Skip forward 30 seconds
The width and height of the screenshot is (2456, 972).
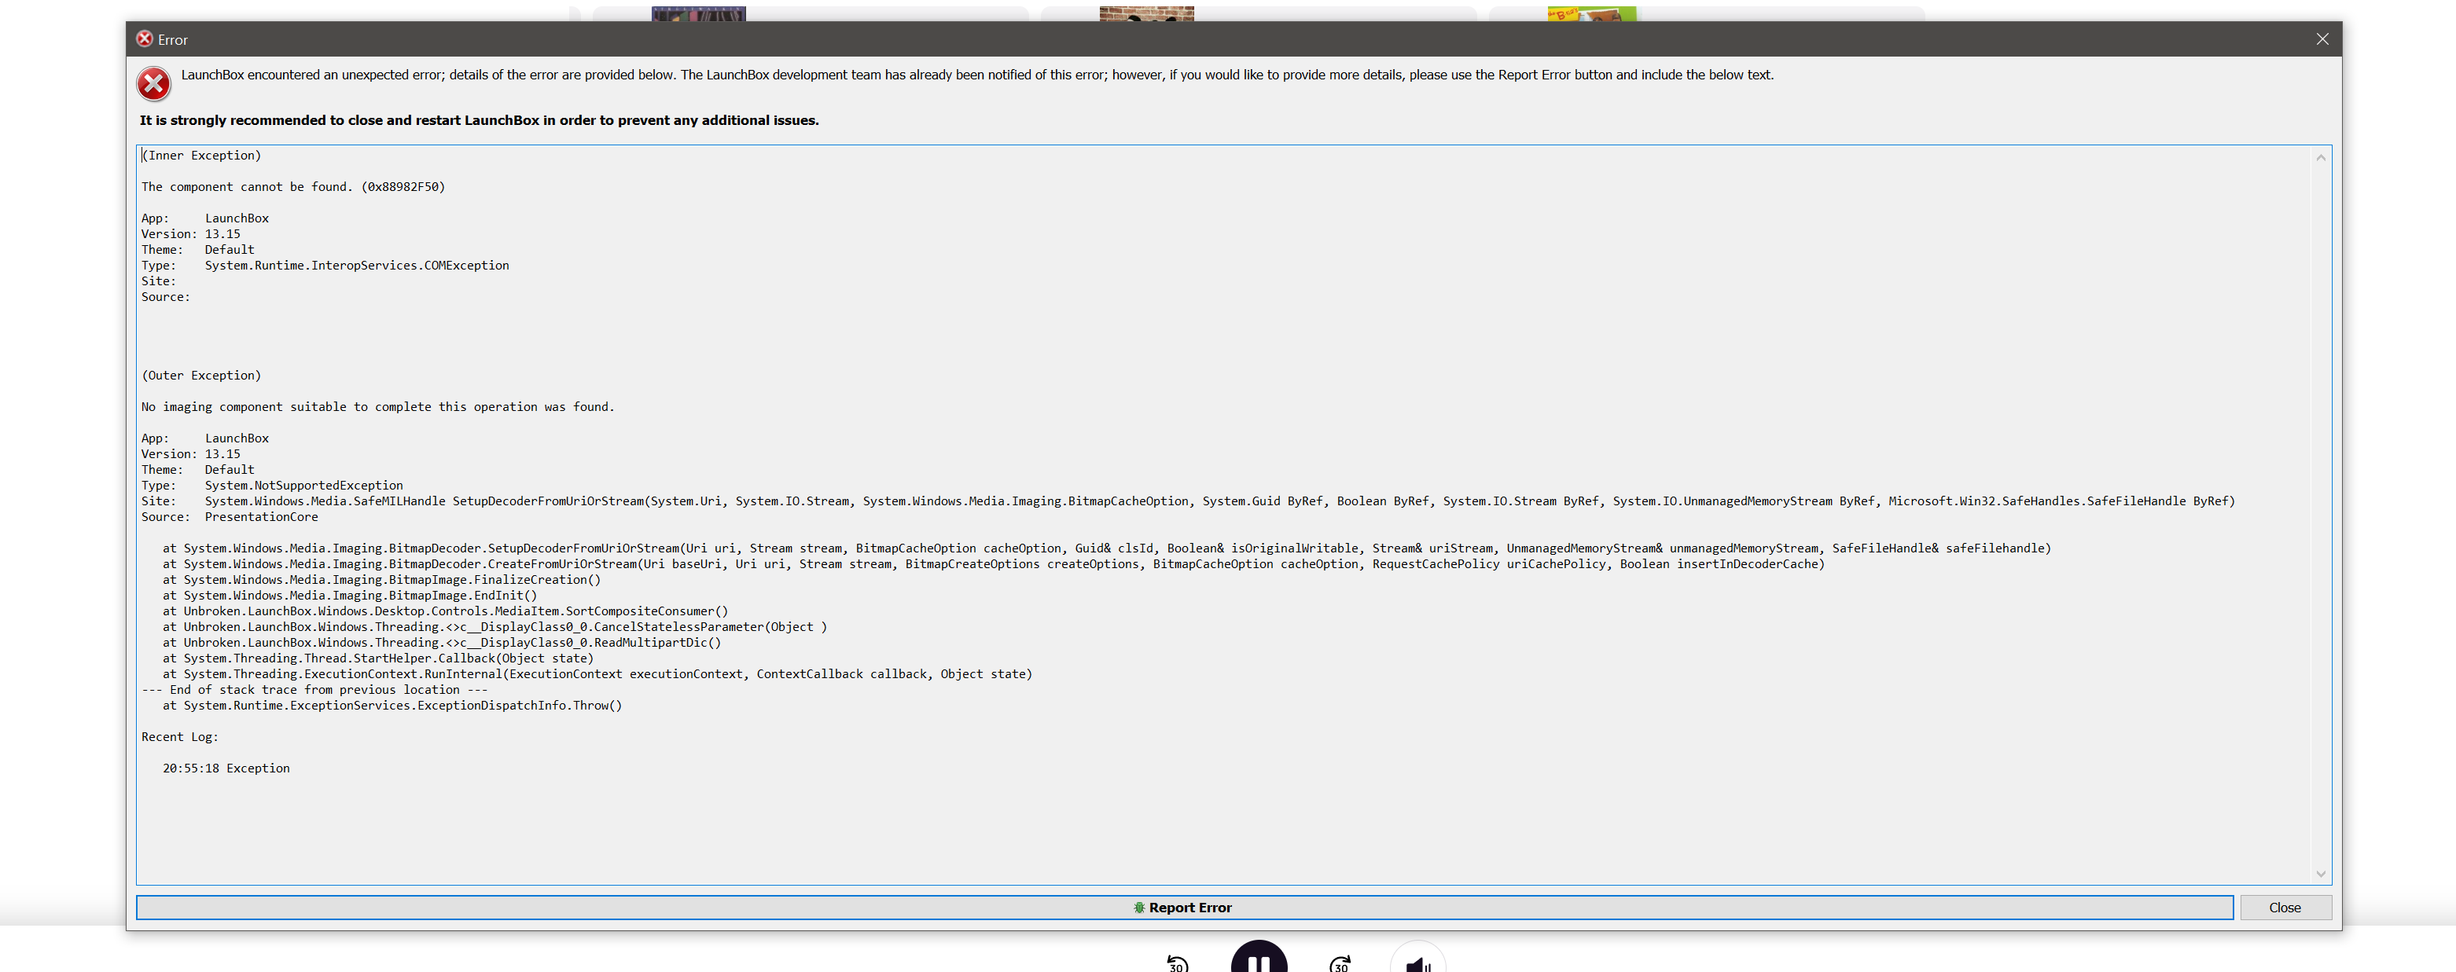click(1340, 963)
